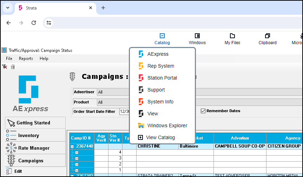The height and width of the screenshot is (177, 303).
Task: Click the AExpress logo in sidebar
Action: (30, 93)
